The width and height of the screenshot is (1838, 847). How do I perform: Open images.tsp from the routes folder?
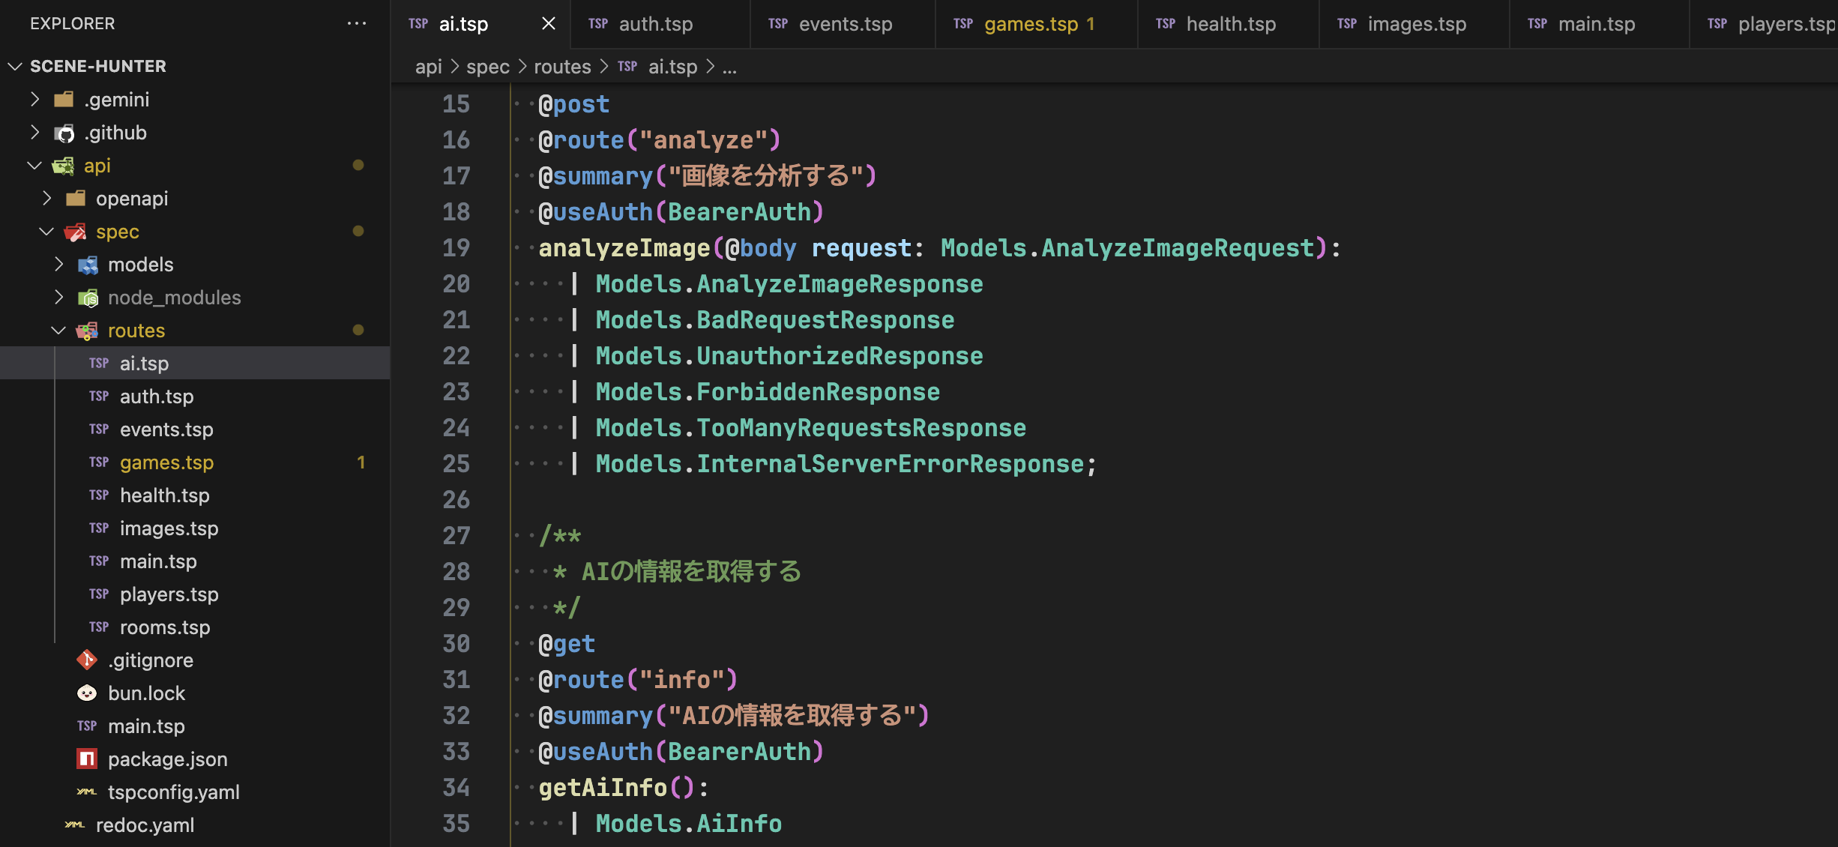195,528
